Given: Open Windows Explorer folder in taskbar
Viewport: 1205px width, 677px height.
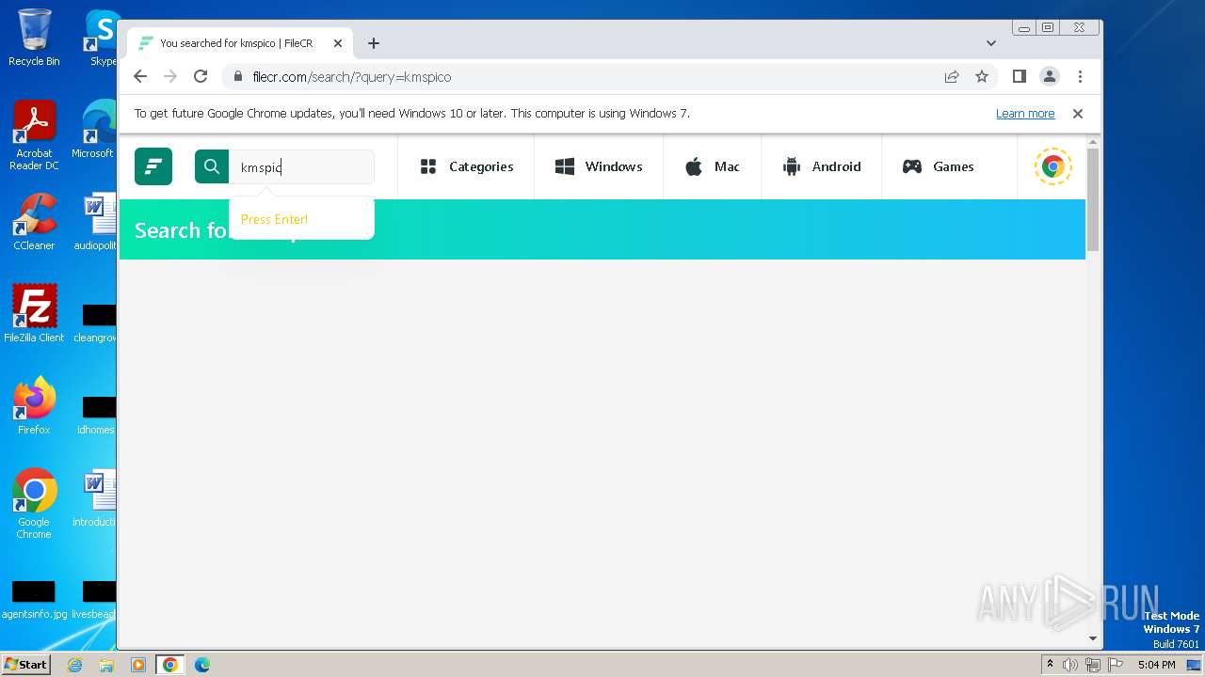Looking at the screenshot, I should [106, 665].
